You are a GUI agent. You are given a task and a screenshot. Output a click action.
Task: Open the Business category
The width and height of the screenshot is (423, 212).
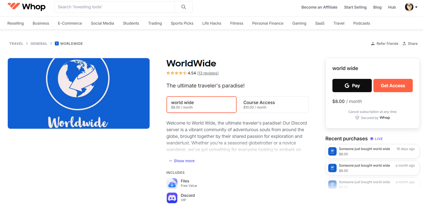tap(41, 23)
